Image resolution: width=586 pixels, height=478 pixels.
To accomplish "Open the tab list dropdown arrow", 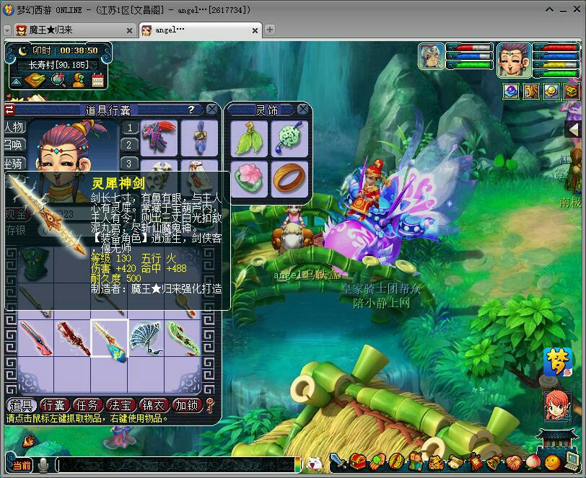I will click(x=7, y=30).
